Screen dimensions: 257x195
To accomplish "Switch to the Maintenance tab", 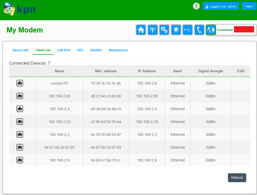I will pos(118,50).
